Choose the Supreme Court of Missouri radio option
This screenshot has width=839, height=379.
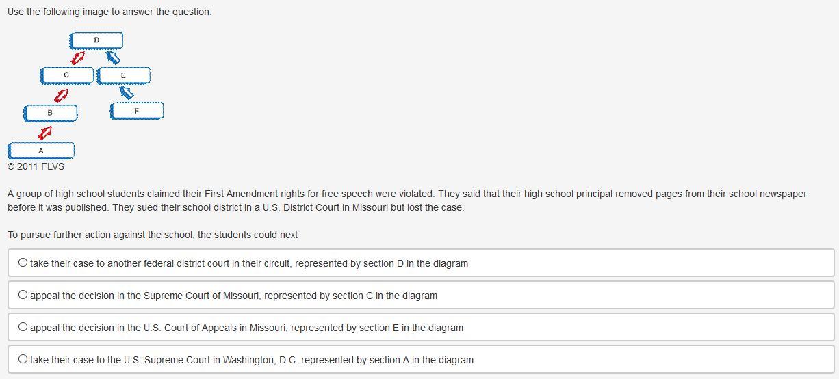click(23, 295)
